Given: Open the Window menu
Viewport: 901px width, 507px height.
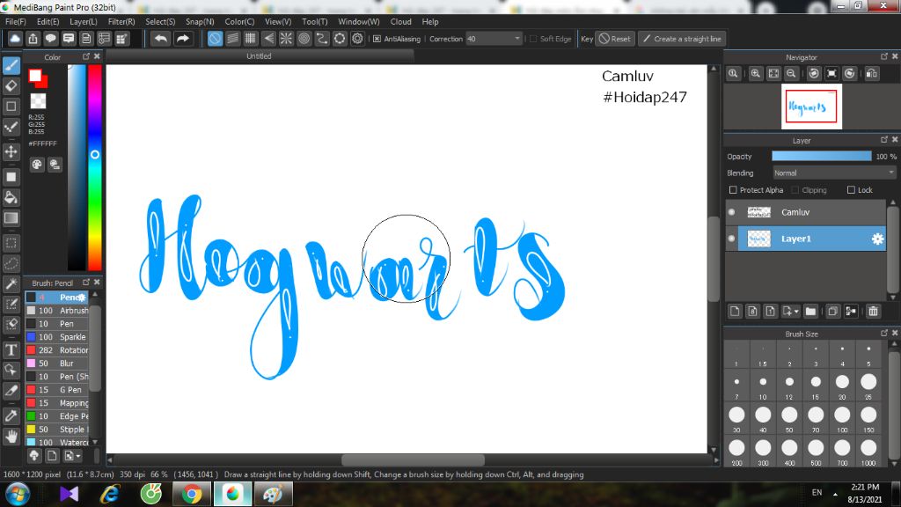Looking at the screenshot, I should pos(359,21).
